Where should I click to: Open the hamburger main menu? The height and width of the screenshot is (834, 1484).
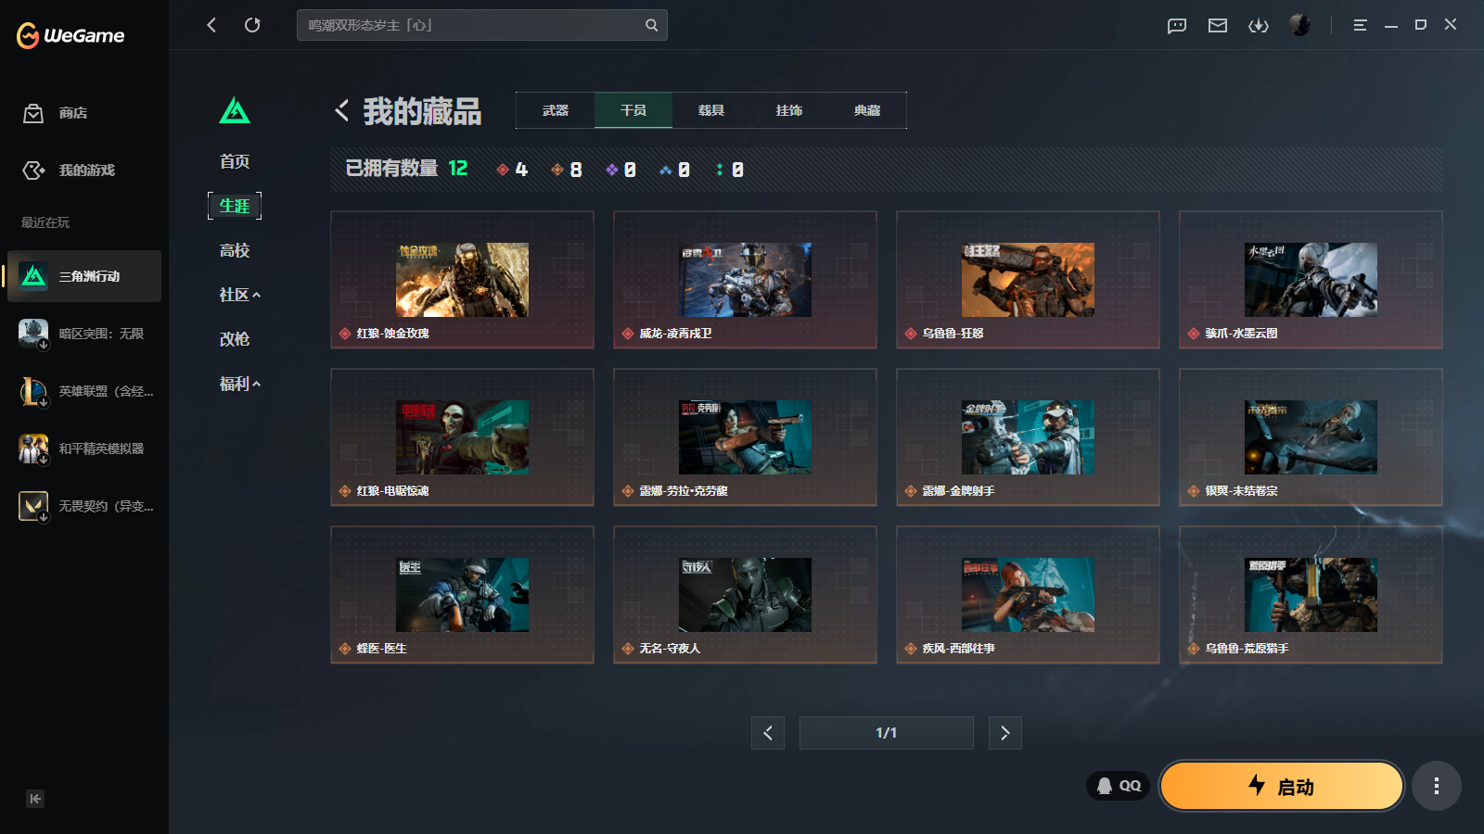point(1360,25)
